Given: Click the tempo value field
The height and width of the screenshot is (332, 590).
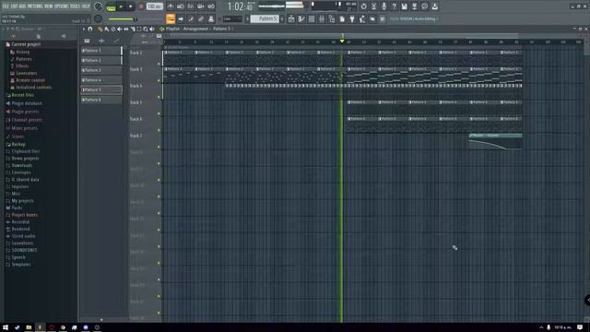Looking at the screenshot, I should (x=154, y=6).
